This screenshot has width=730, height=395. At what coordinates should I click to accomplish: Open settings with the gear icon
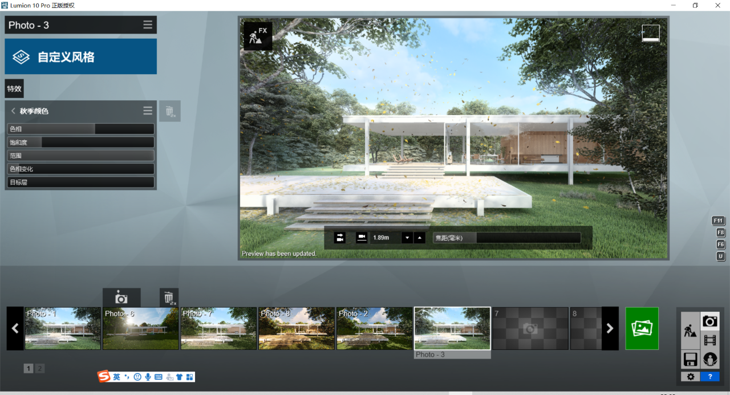(x=690, y=377)
